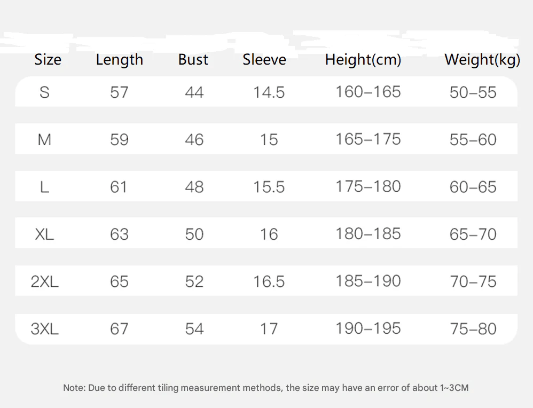This screenshot has width=533, height=408.
Task: Click the Sleeve column header
Action: pos(264,59)
